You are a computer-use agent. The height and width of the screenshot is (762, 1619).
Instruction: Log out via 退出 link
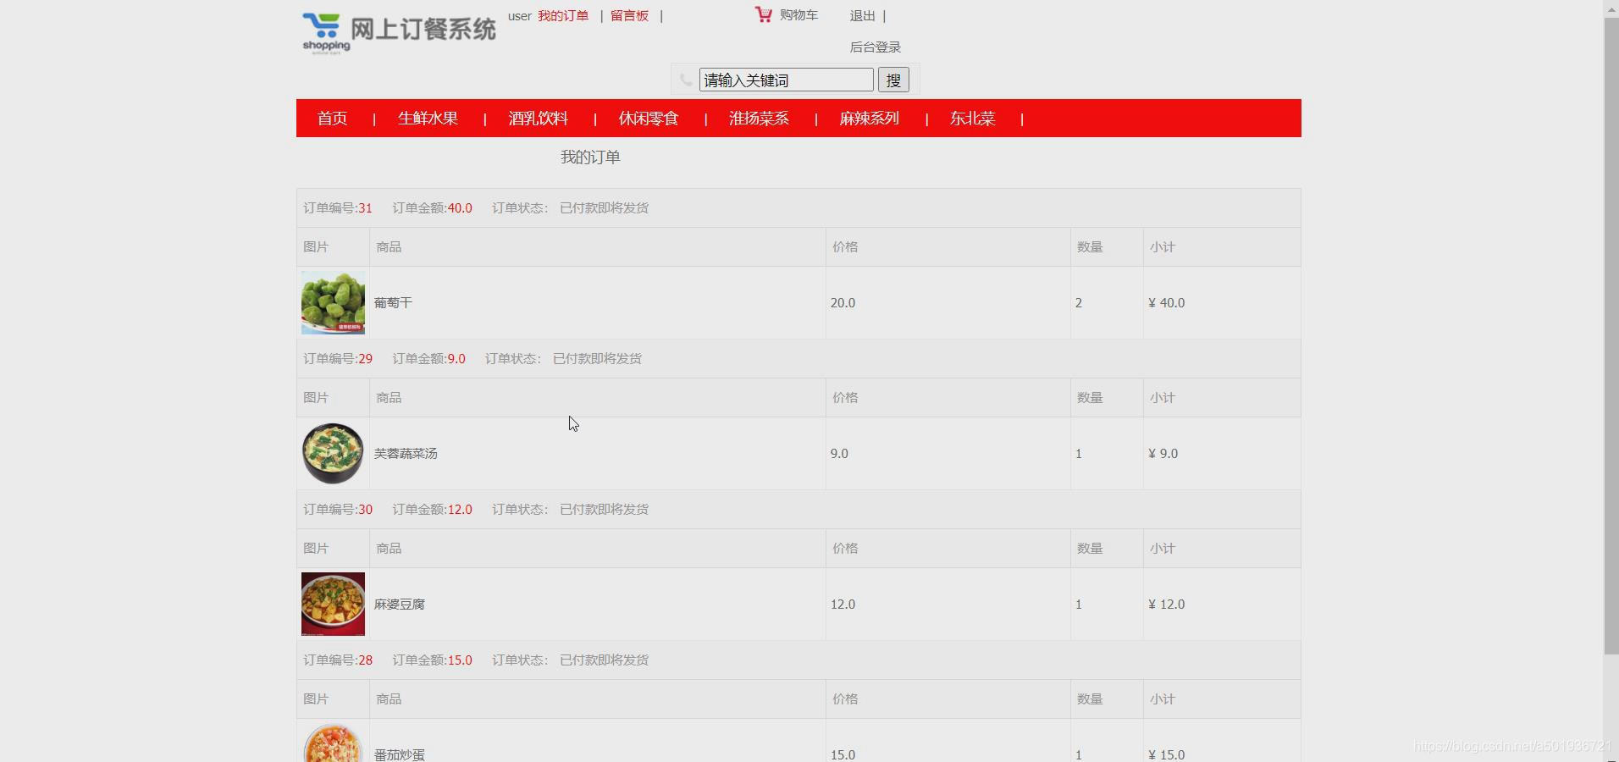click(x=862, y=16)
